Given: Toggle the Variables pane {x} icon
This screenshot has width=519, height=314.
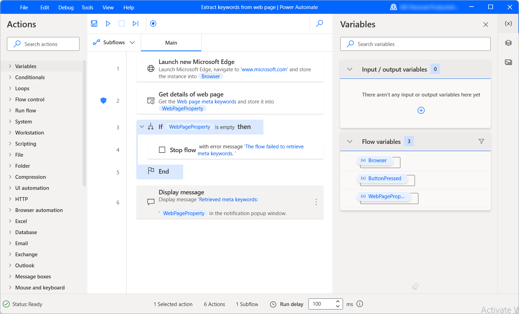Looking at the screenshot, I should [508, 24].
